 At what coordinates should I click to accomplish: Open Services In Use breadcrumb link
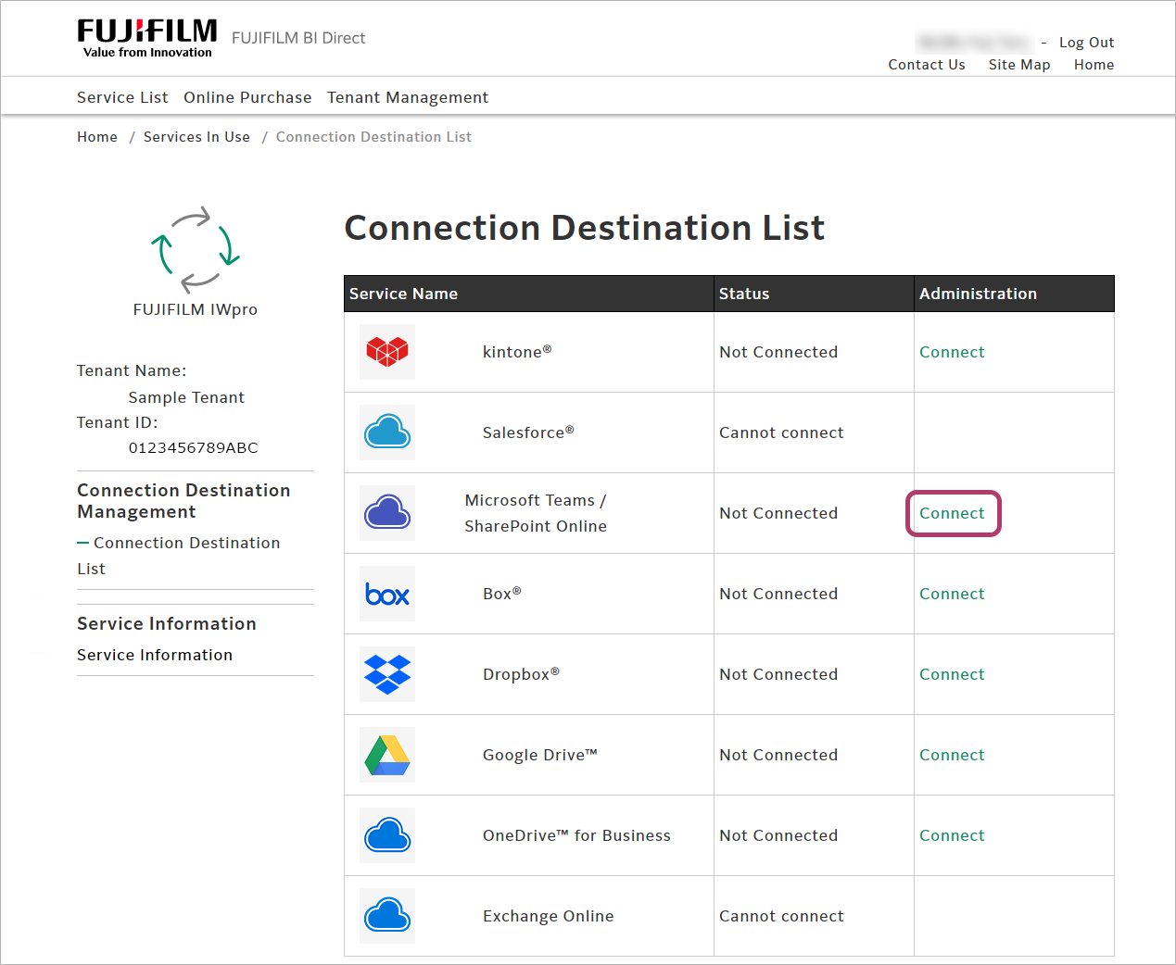pyautogui.click(x=196, y=137)
